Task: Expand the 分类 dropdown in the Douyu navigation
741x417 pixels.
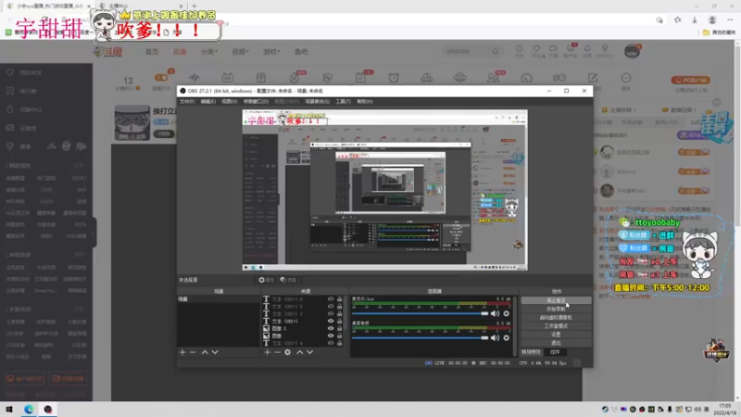Action: (x=209, y=52)
